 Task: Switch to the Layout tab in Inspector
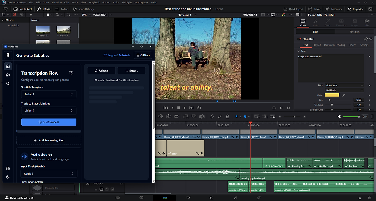pos(317,45)
